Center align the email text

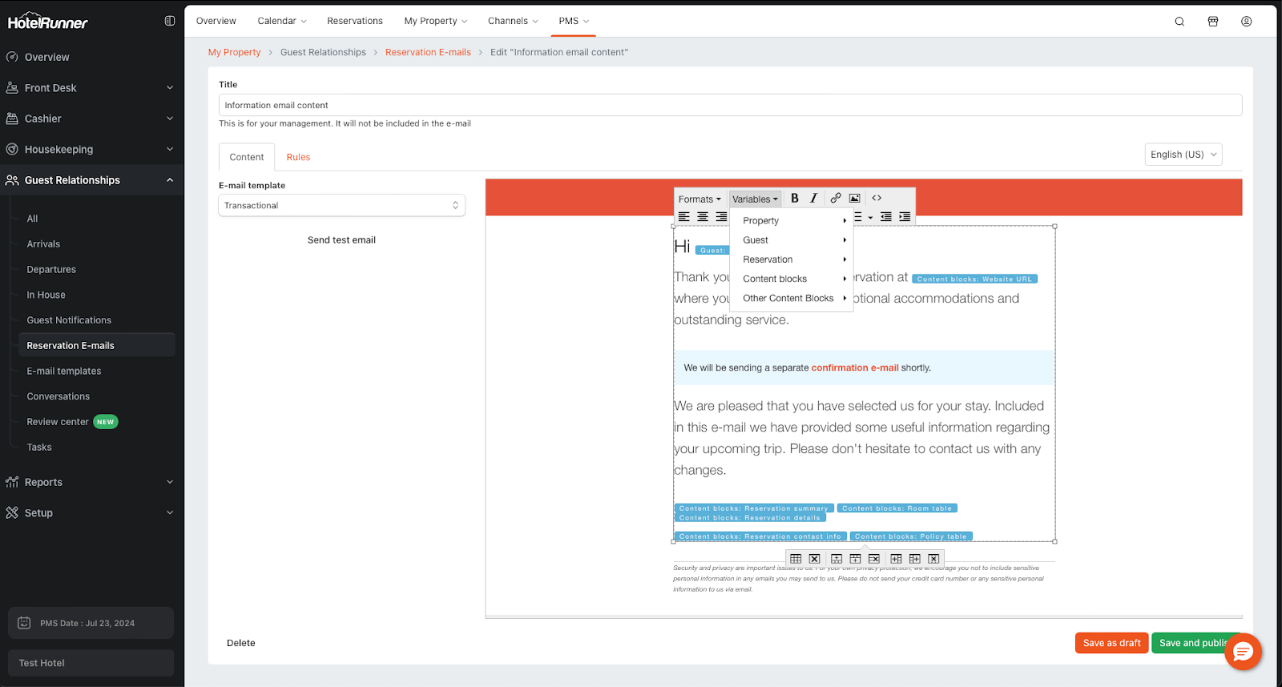[x=703, y=217]
